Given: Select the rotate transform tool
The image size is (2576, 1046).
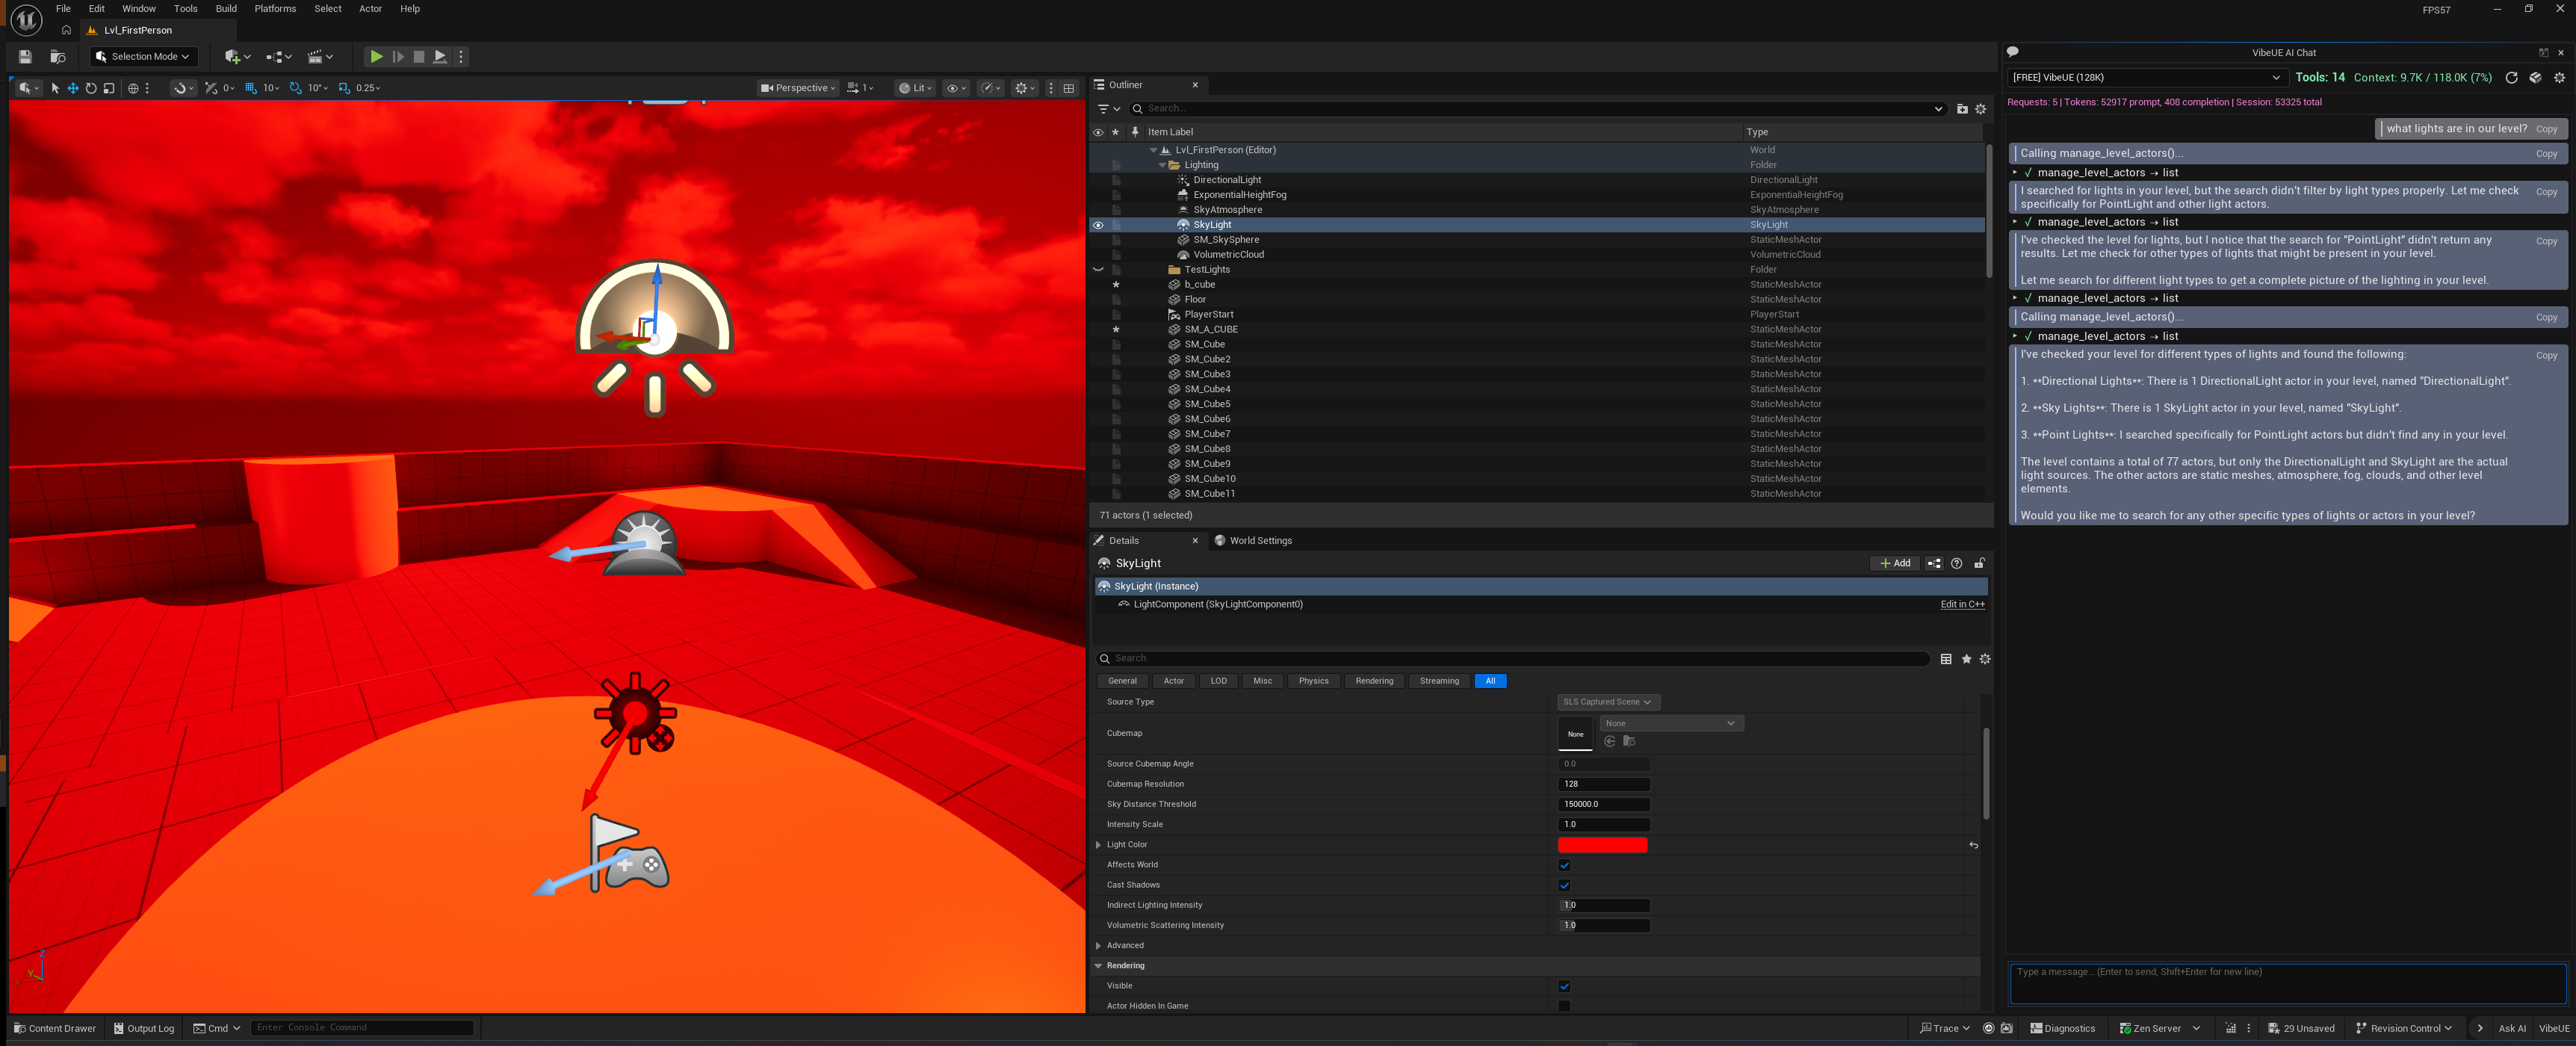Looking at the screenshot, I should point(91,88).
